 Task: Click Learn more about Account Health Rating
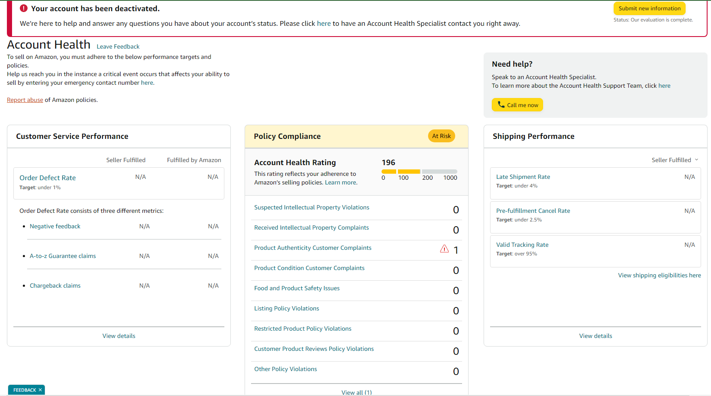coord(341,182)
